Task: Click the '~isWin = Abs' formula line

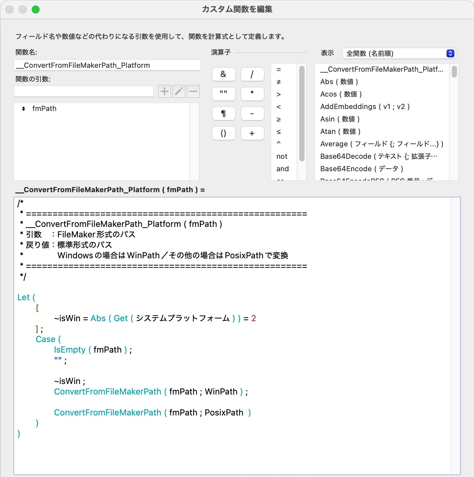Action: (x=155, y=318)
